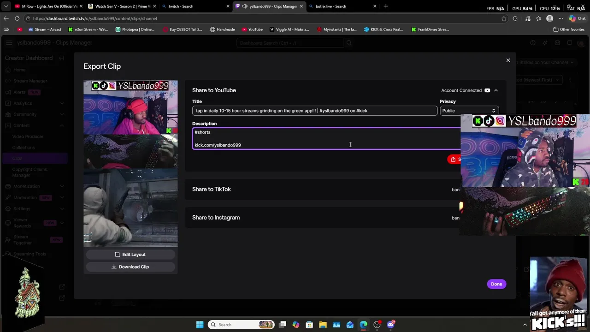This screenshot has height=332, width=590.
Task: Reload the page with the refresh icon
Action: (x=17, y=18)
